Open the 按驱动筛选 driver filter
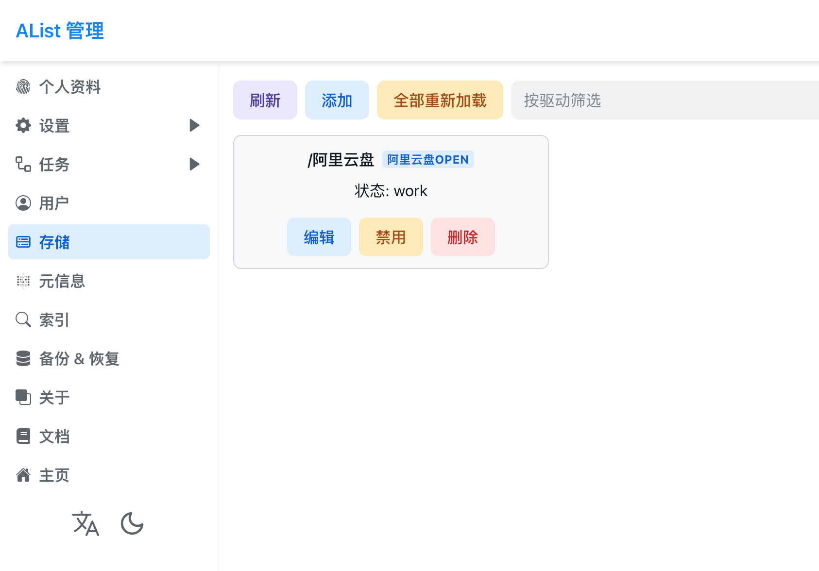The width and height of the screenshot is (819, 571). (x=665, y=100)
